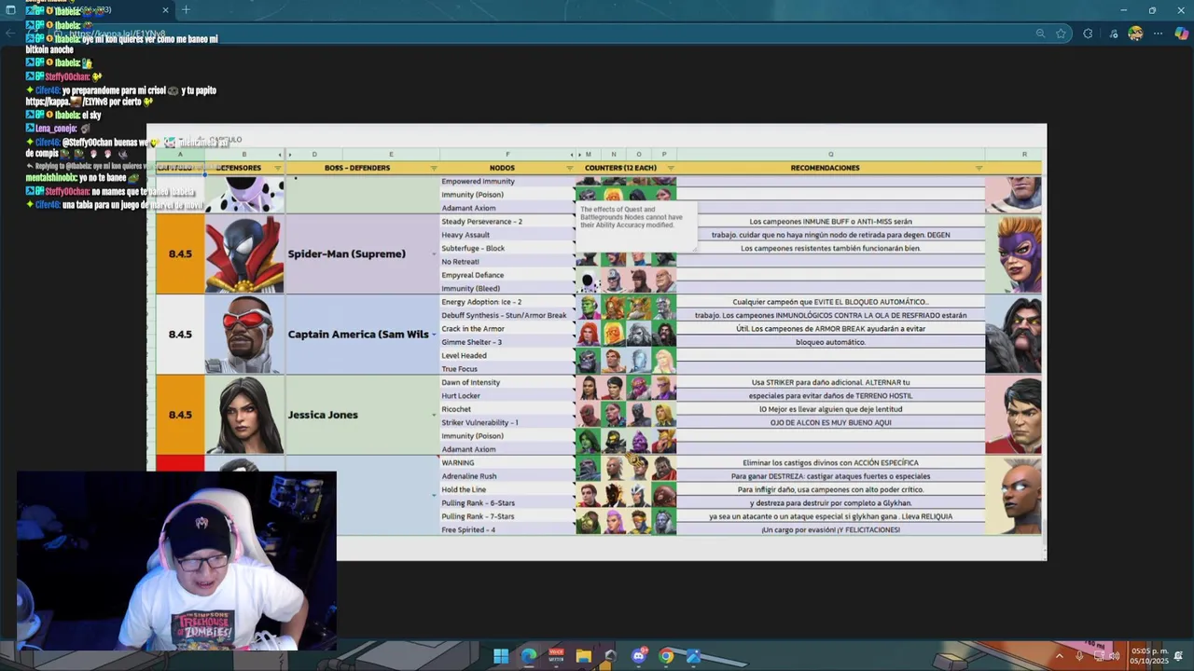Select the No Retreat! node cell
The image size is (1194, 671).
[507, 262]
